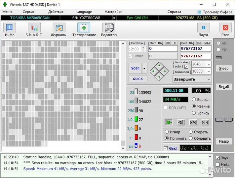Click the white 25 ms block indicator
Image resolution: width=235 pixels, height=178 pixels.
pyautogui.click(x=136, y=91)
